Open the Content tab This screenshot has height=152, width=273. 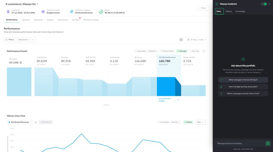pyautogui.click(x=76, y=20)
